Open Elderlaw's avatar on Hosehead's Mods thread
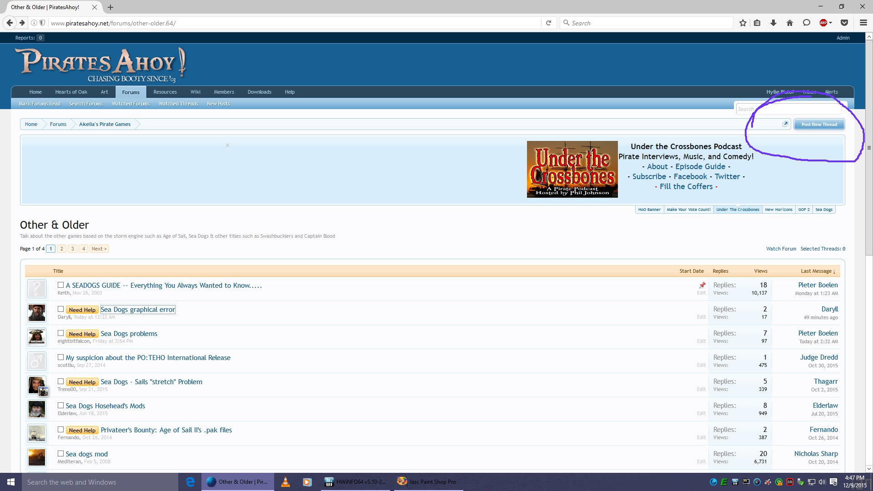873x491 pixels. click(37, 409)
